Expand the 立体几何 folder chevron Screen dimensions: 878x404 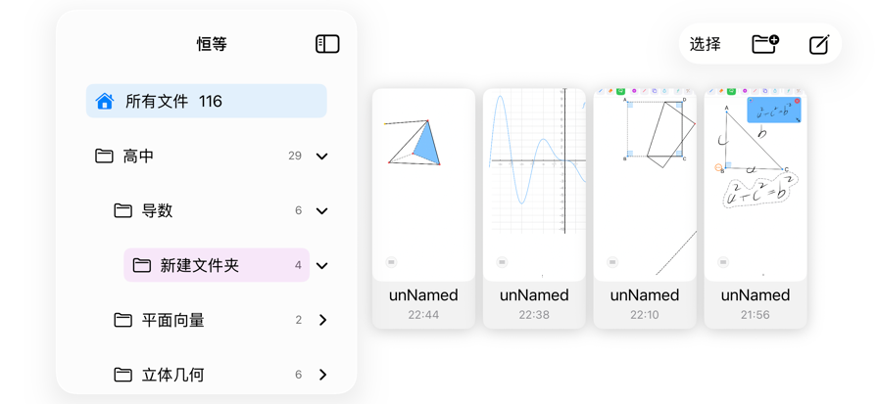322,375
